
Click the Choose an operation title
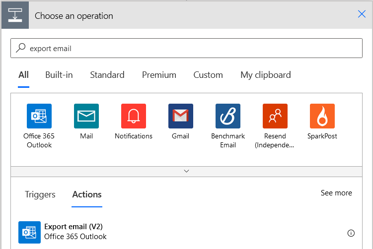pos(74,16)
